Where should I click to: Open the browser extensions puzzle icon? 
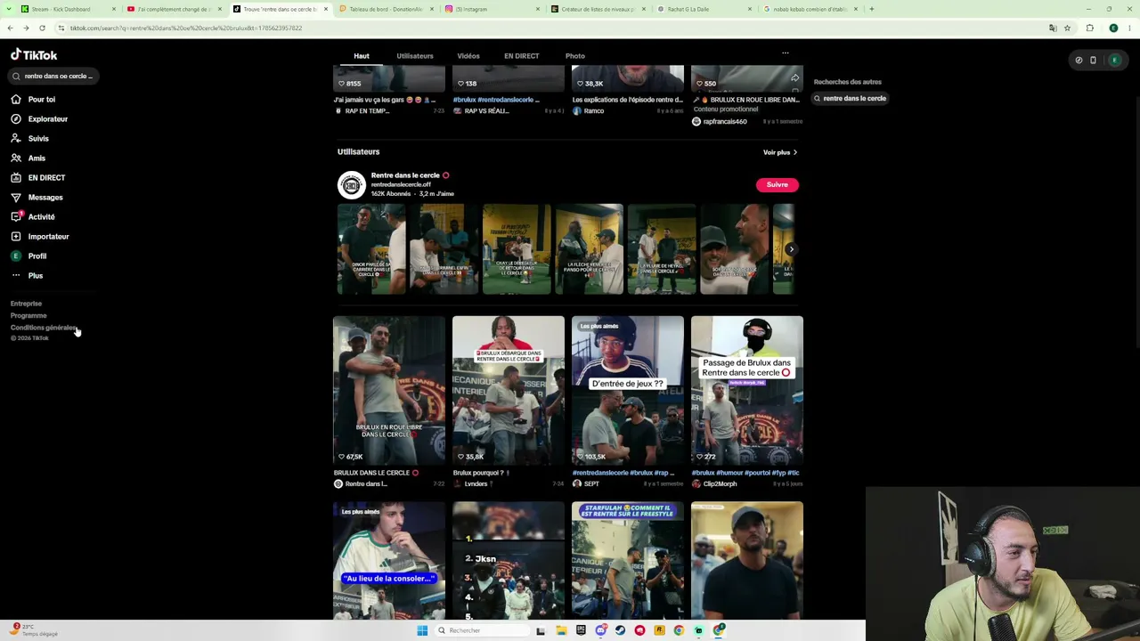1089,28
